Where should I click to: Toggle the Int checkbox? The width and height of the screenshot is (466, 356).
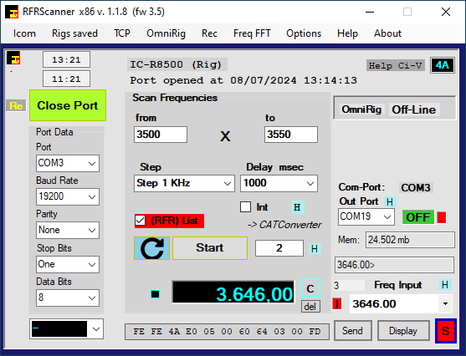click(x=245, y=207)
